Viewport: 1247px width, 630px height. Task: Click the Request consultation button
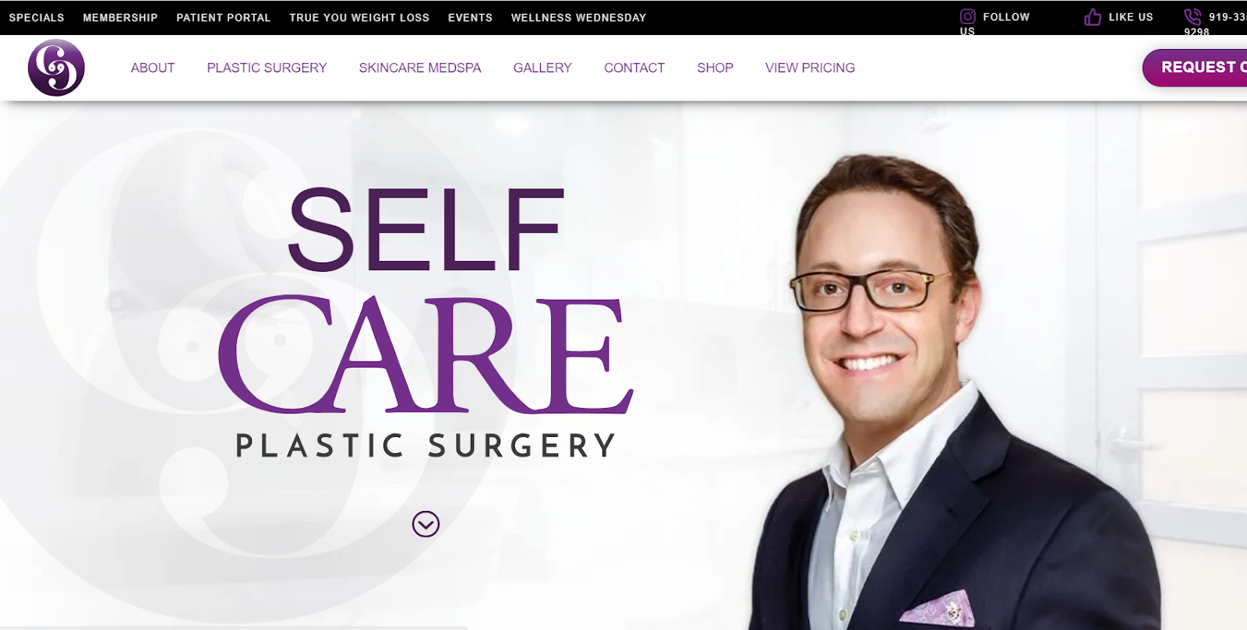[x=1196, y=68]
